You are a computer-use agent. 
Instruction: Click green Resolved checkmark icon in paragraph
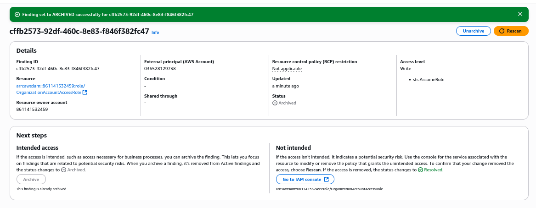point(420,170)
